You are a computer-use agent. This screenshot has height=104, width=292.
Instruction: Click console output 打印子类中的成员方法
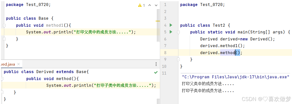coord(208,91)
